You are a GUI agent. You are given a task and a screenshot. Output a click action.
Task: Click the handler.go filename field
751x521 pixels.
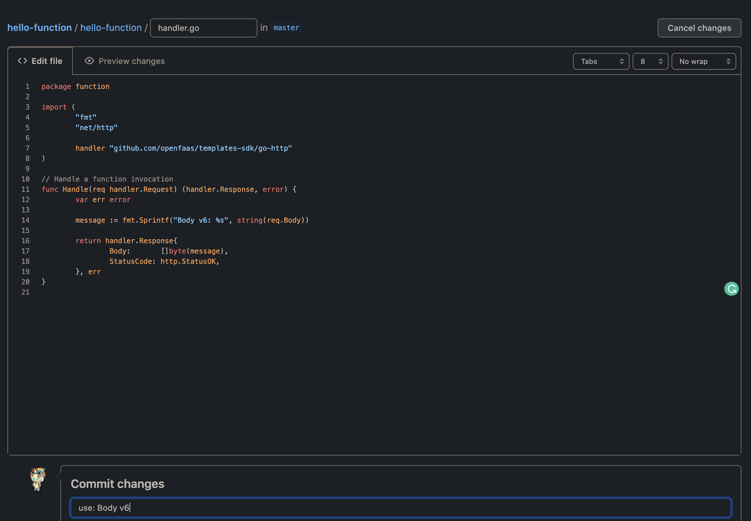coord(203,28)
